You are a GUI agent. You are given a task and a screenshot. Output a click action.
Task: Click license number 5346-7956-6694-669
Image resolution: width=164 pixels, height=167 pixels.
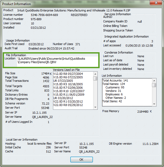pyautogui.click(x=44, y=15)
